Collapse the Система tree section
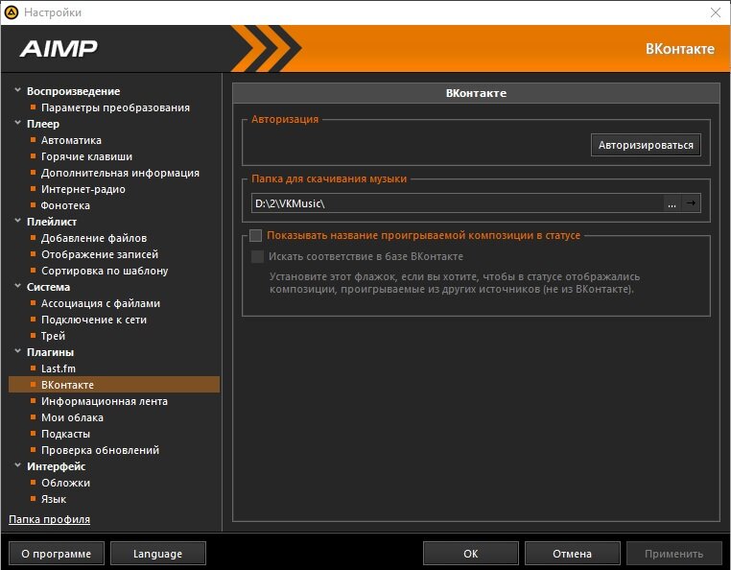 pos(17,286)
